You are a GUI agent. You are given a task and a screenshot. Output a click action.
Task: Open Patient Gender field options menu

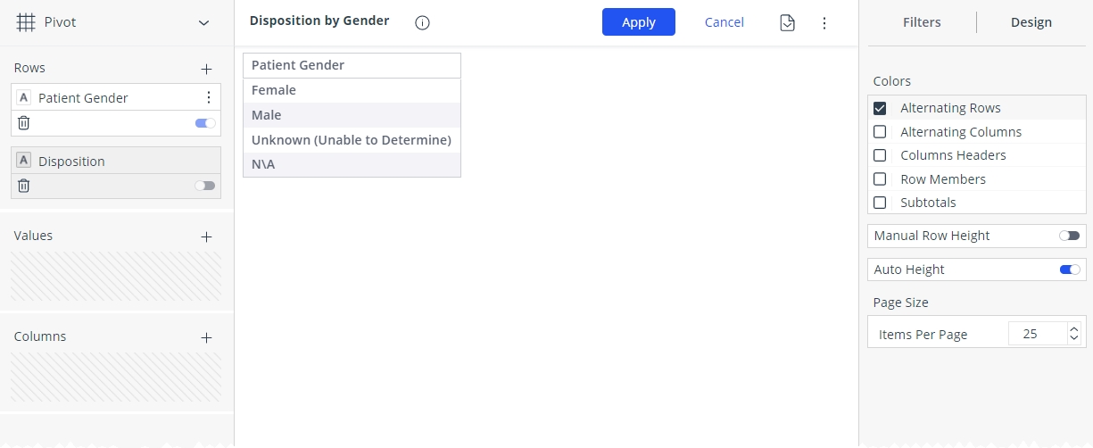pos(209,97)
